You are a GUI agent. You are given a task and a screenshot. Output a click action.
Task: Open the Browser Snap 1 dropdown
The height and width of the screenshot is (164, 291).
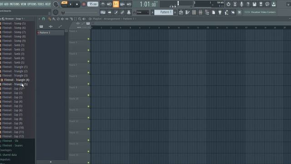coord(15,19)
